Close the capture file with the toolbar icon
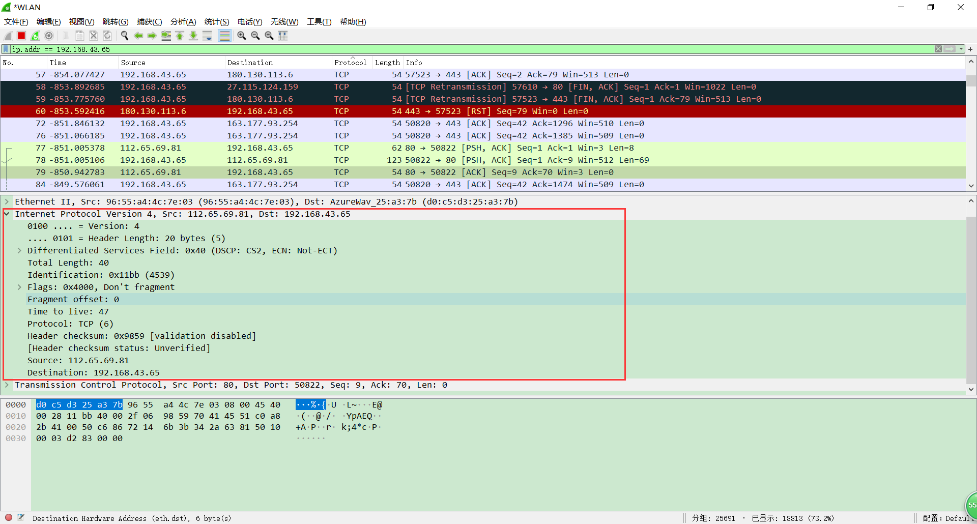 coord(94,36)
